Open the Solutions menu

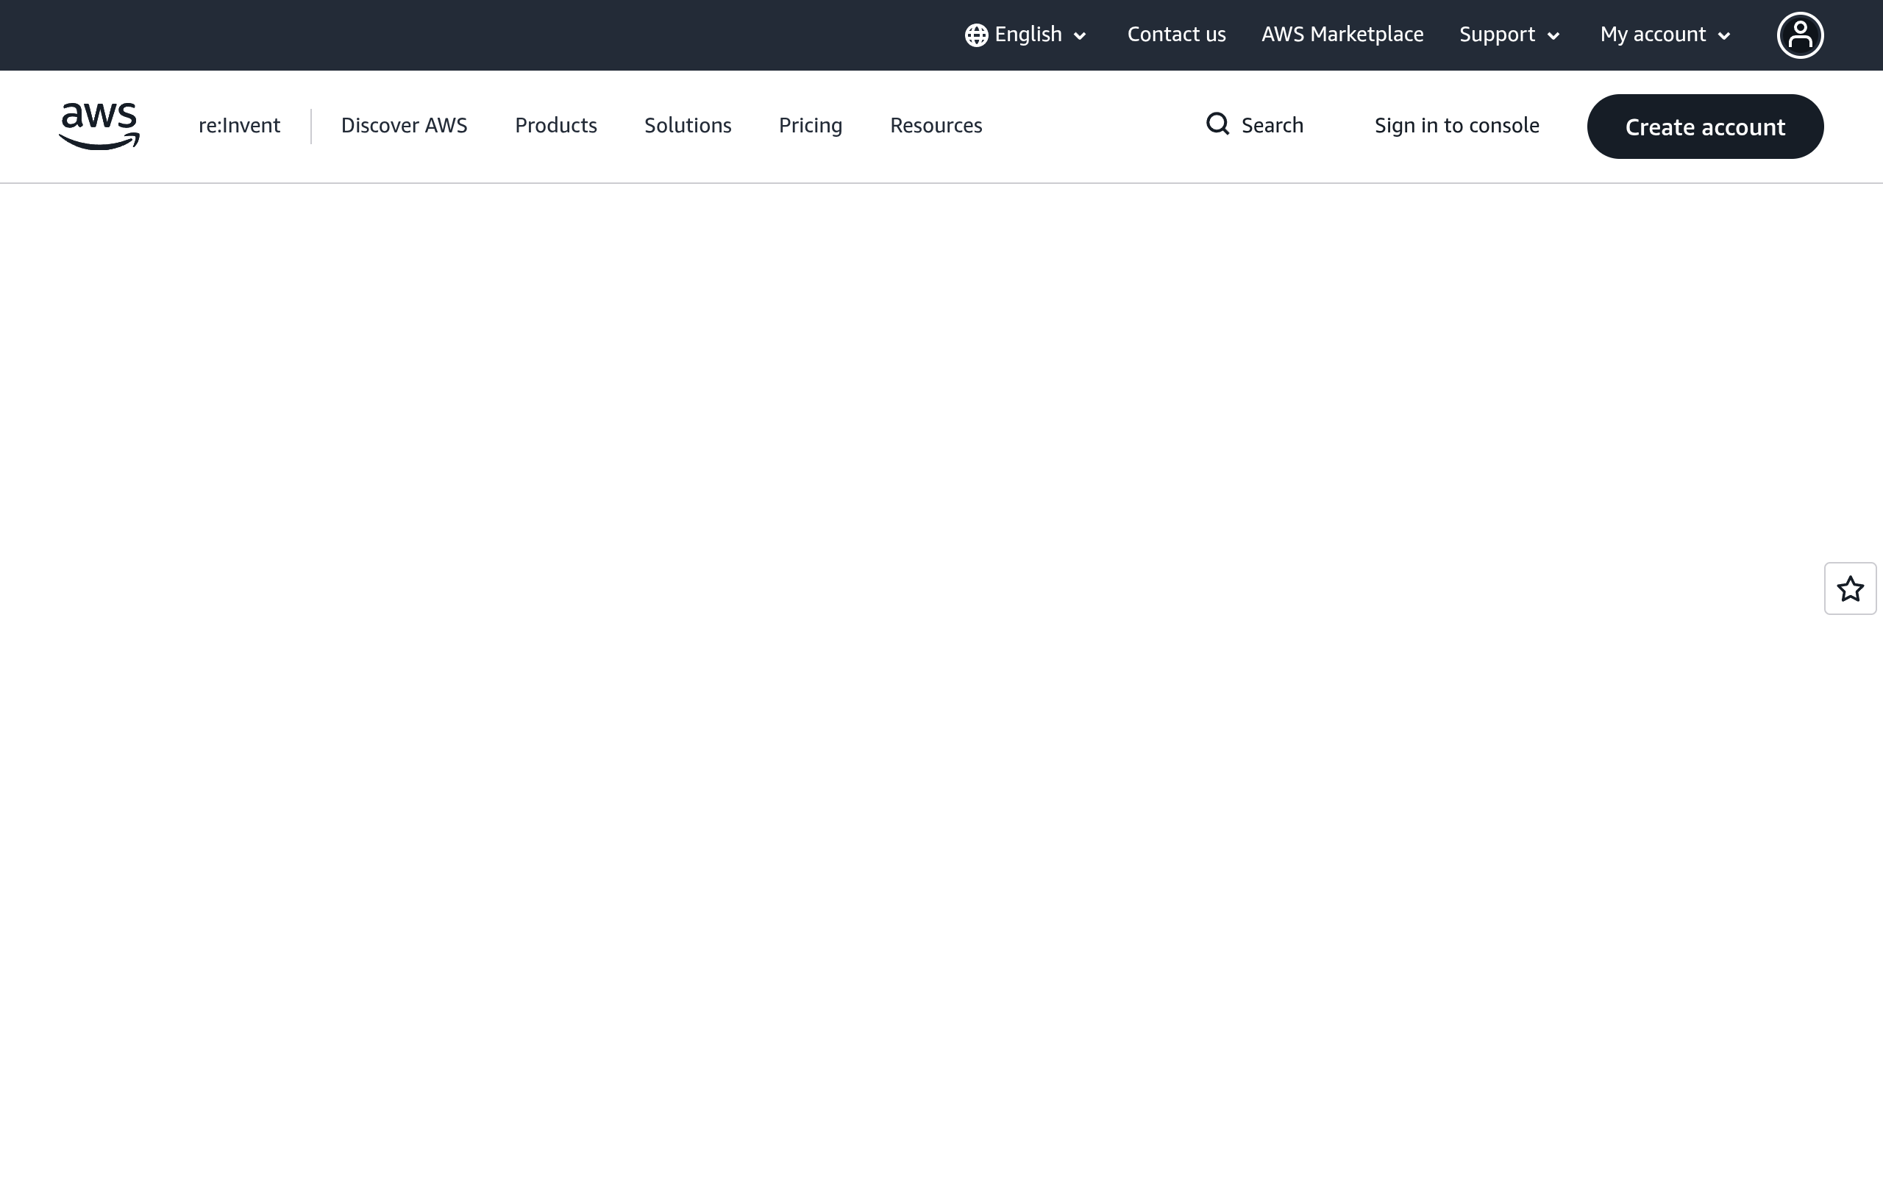pos(688,125)
